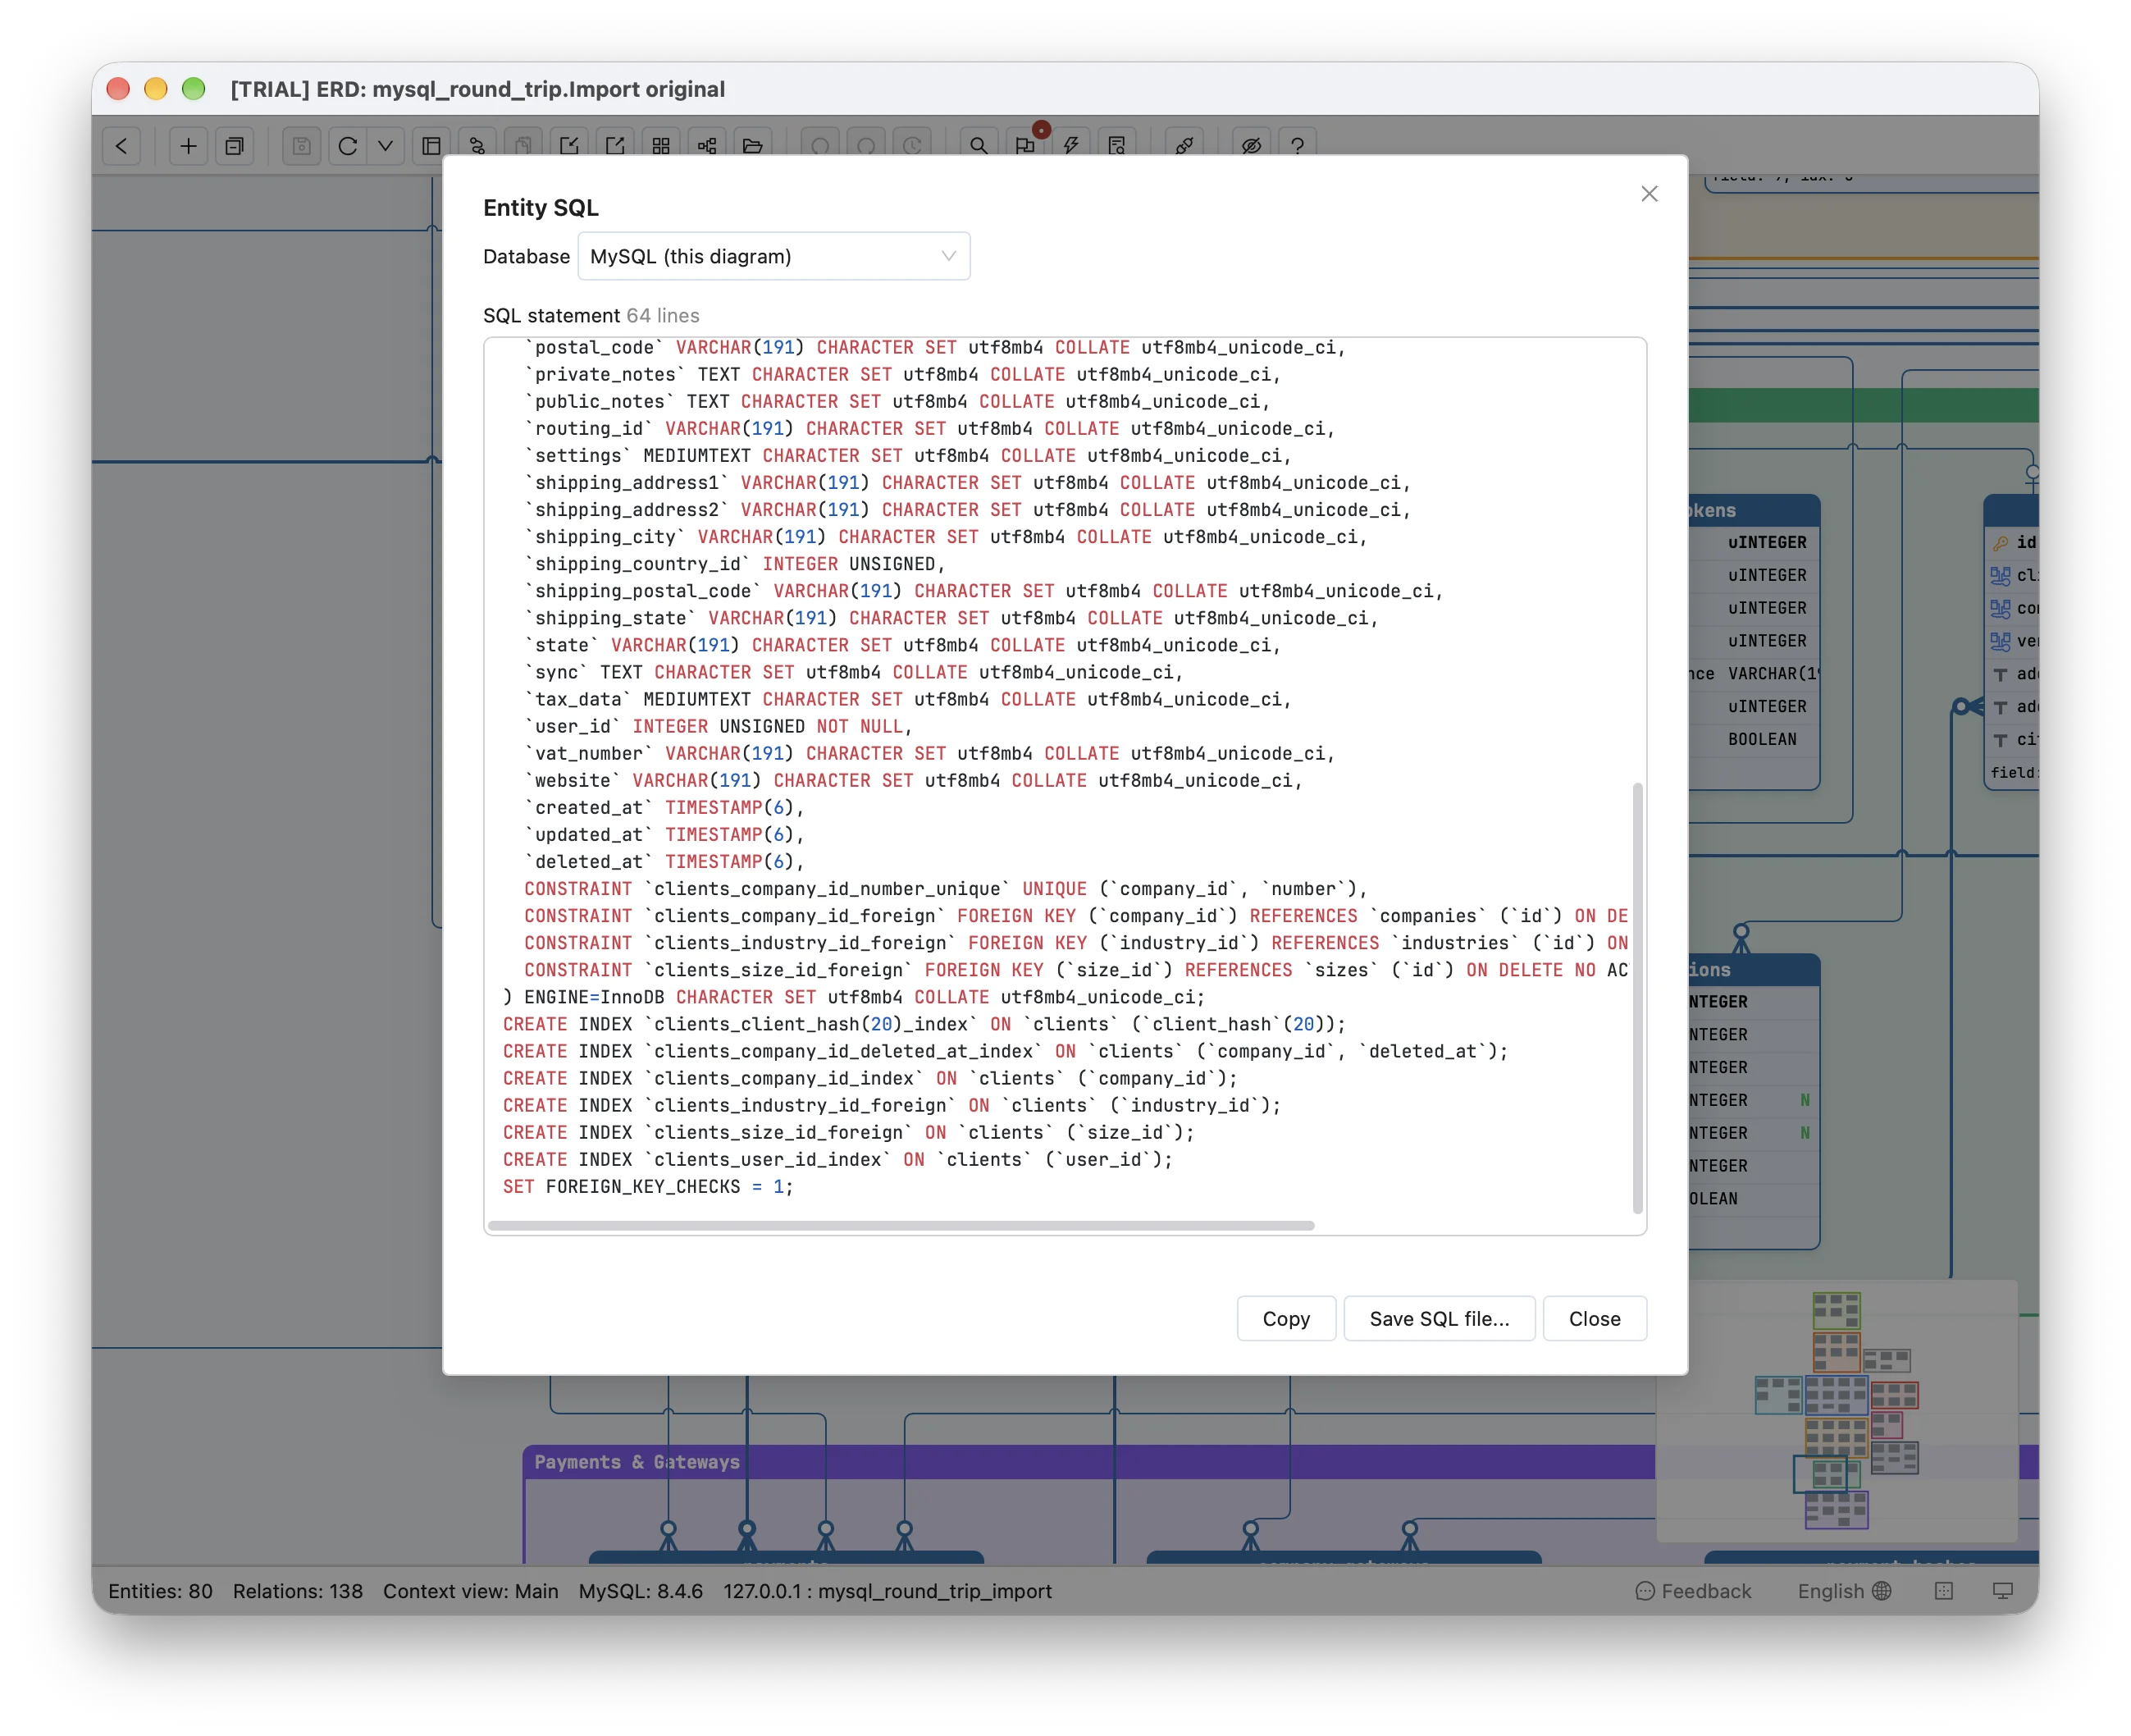Click the `shipping_country_id` INTEGER UNSIGNED line
Image resolution: width=2131 pixels, height=1736 pixels.
[x=735, y=564]
